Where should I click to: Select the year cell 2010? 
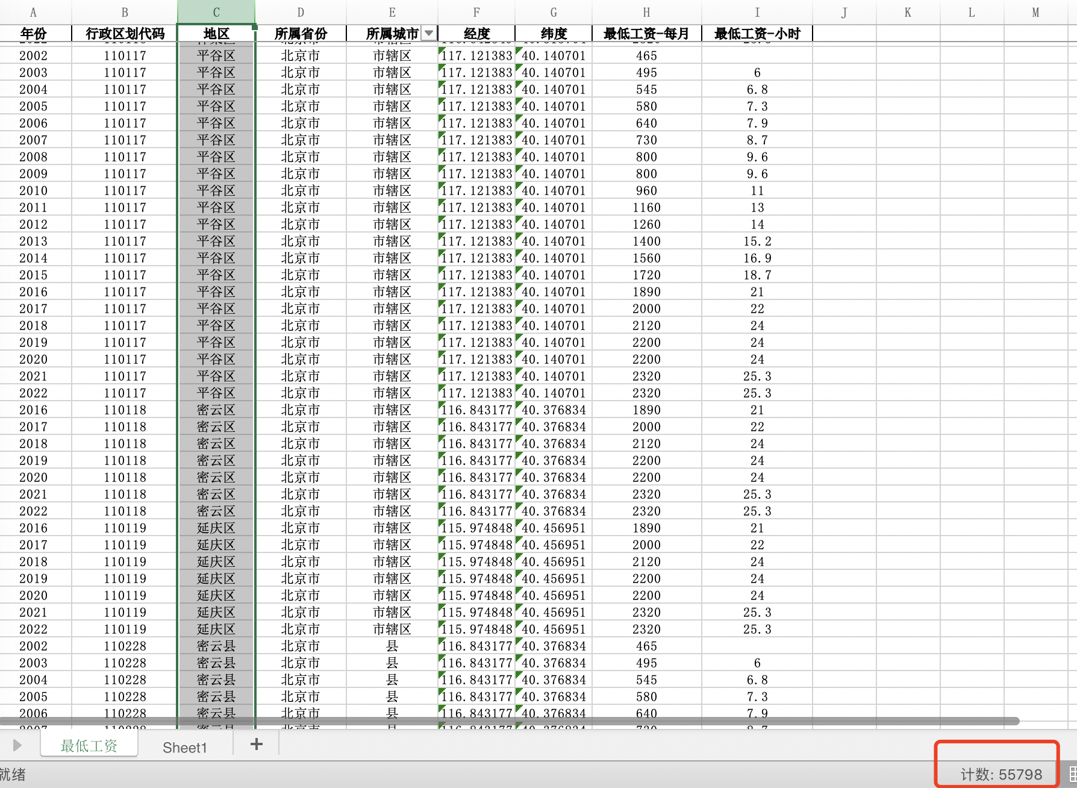tap(34, 190)
